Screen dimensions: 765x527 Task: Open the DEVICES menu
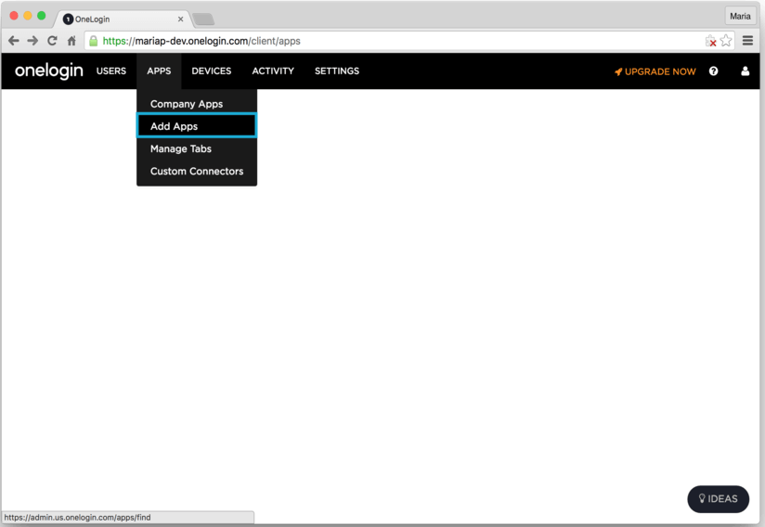(x=212, y=71)
